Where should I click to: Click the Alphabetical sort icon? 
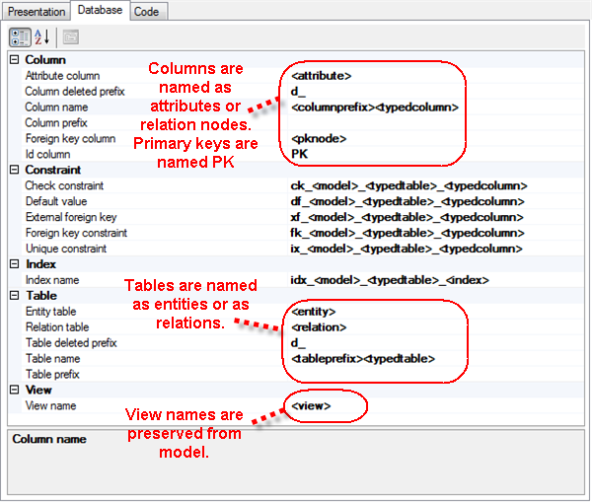pos(41,37)
